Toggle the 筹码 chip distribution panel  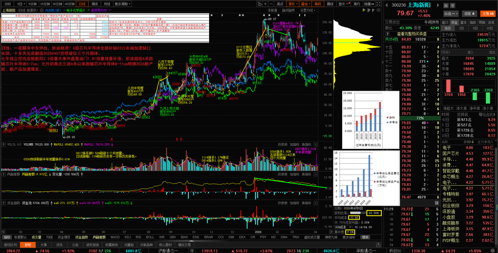point(317,4)
